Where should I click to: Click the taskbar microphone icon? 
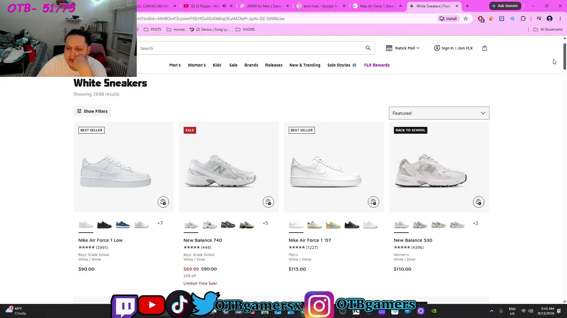tap(501, 311)
